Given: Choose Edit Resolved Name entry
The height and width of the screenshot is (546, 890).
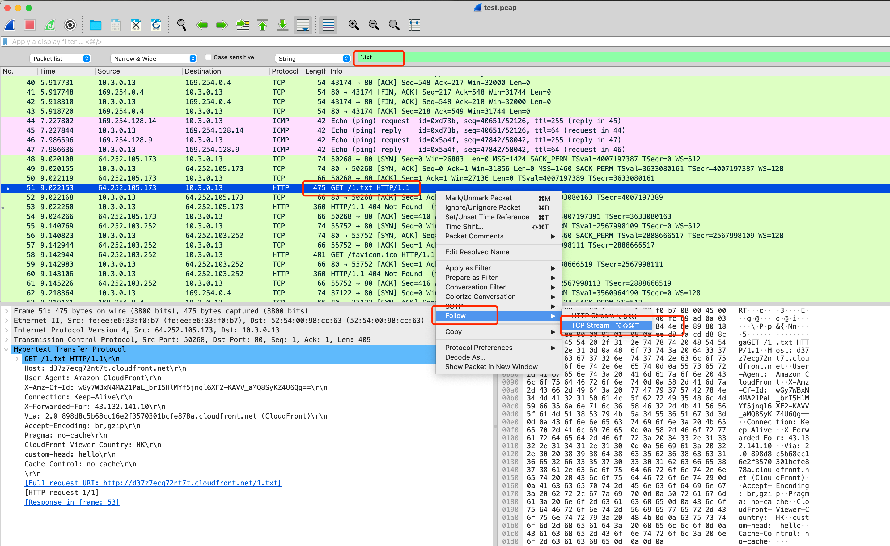Looking at the screenshot, I should [x=498, y=252].
